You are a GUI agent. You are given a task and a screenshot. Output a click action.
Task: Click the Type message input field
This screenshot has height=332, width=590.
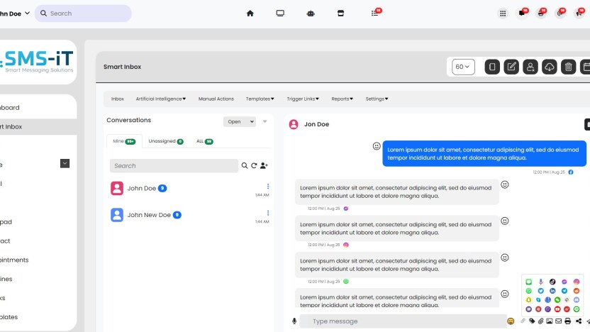pyautogui.click(x=403, y=321)
